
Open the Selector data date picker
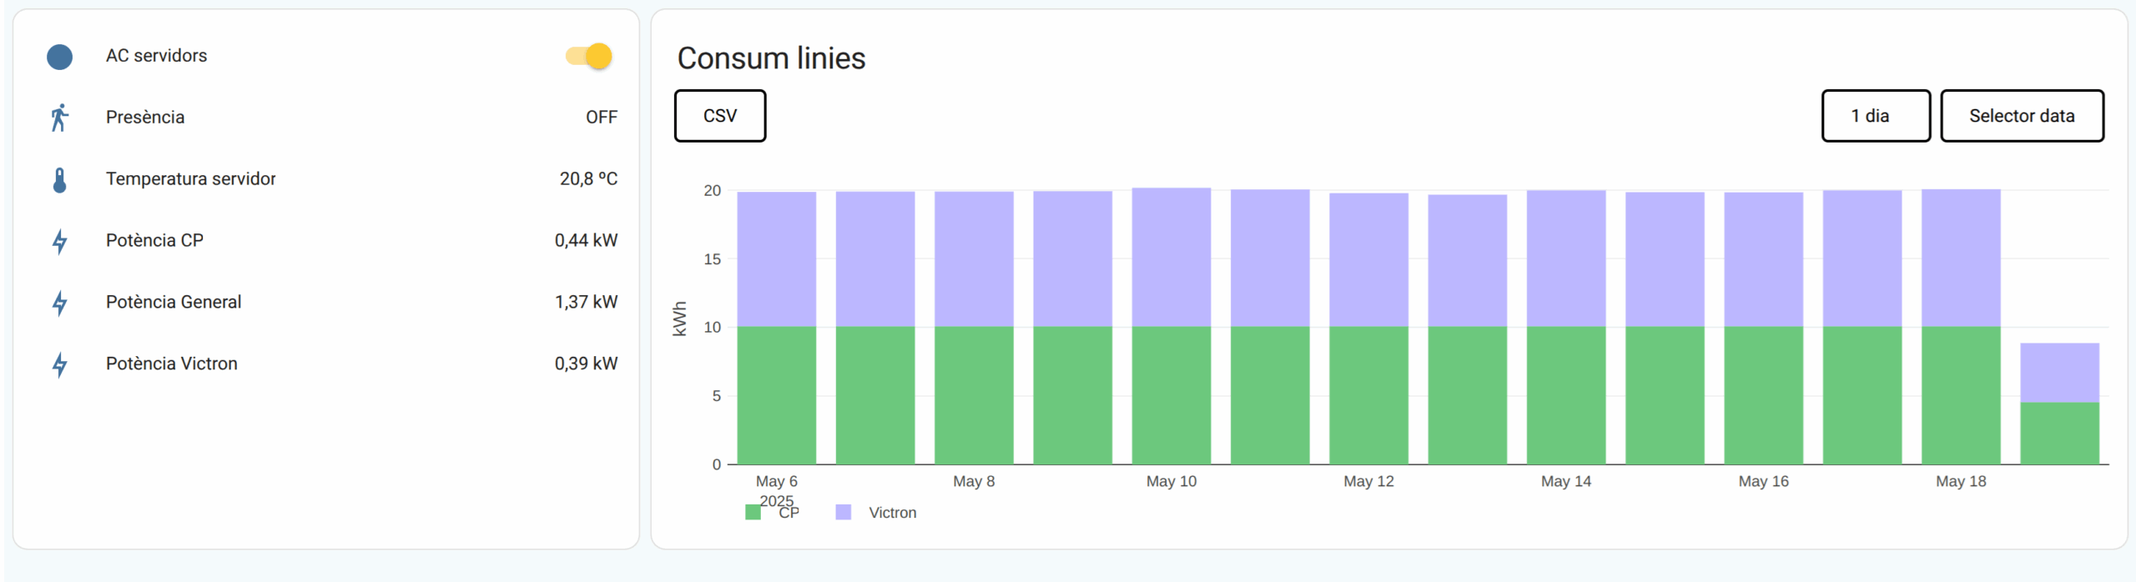(x=2021, y=116)
